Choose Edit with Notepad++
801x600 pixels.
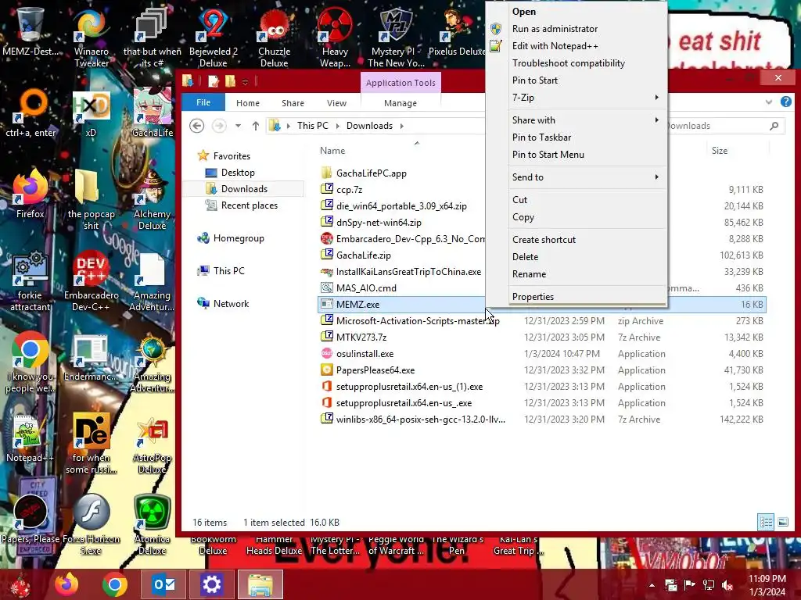pyautogui.click(x=587, y=46)
